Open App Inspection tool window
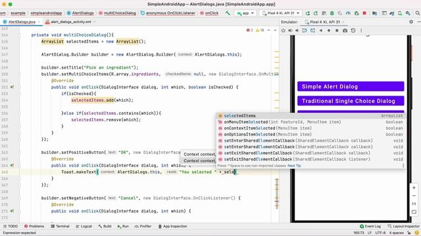This screenshot has width=421, height=236. click(x=172, y=226)
